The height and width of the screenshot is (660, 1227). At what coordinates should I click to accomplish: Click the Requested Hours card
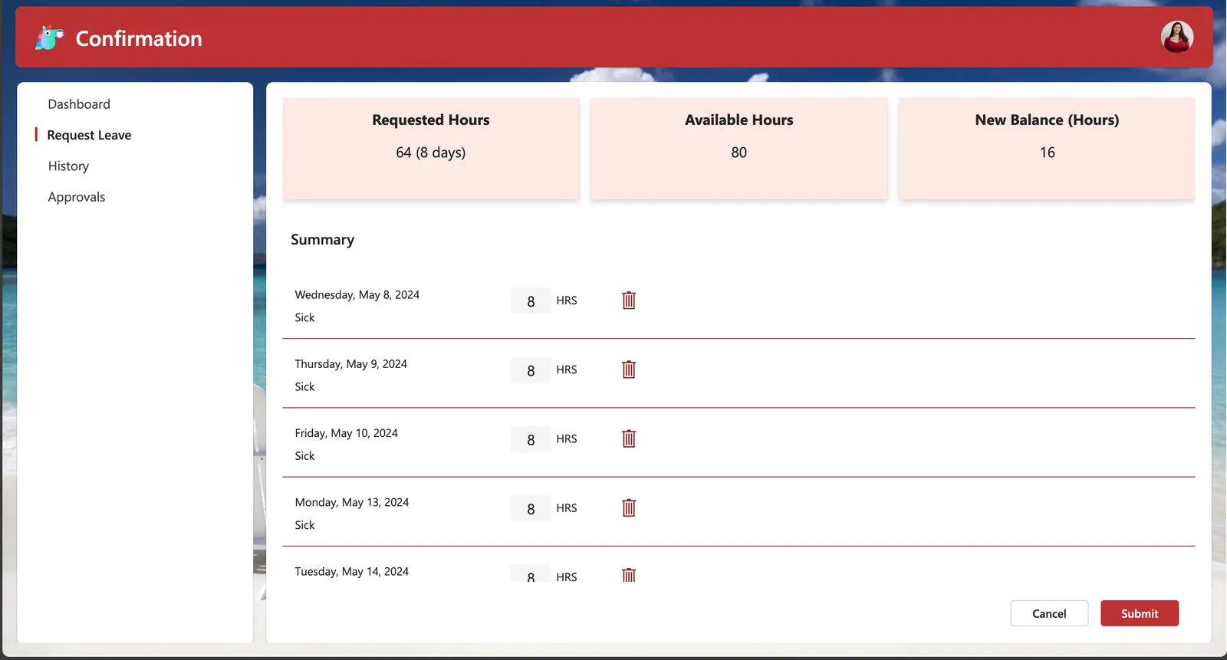point(431,149)
